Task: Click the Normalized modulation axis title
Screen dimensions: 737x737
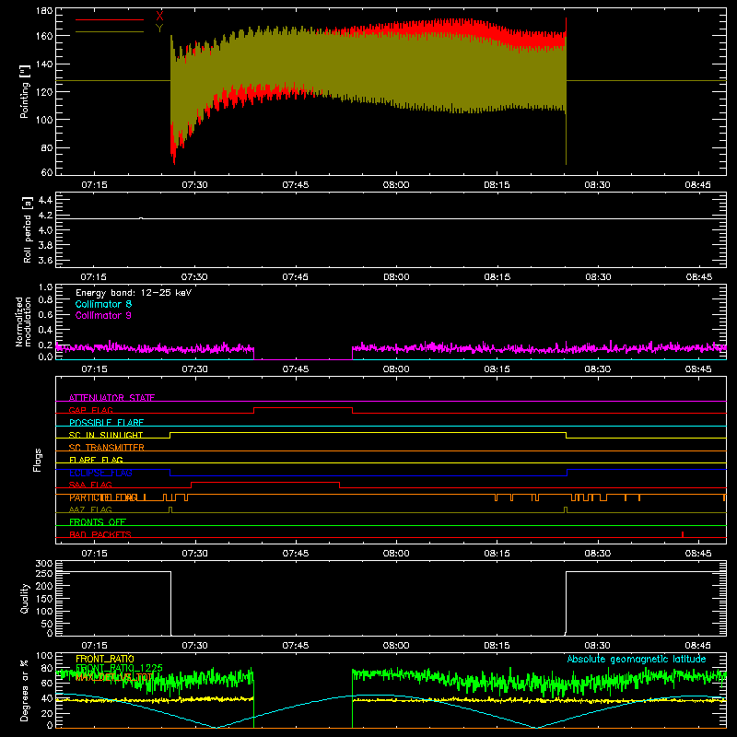Action: point(24,322)
